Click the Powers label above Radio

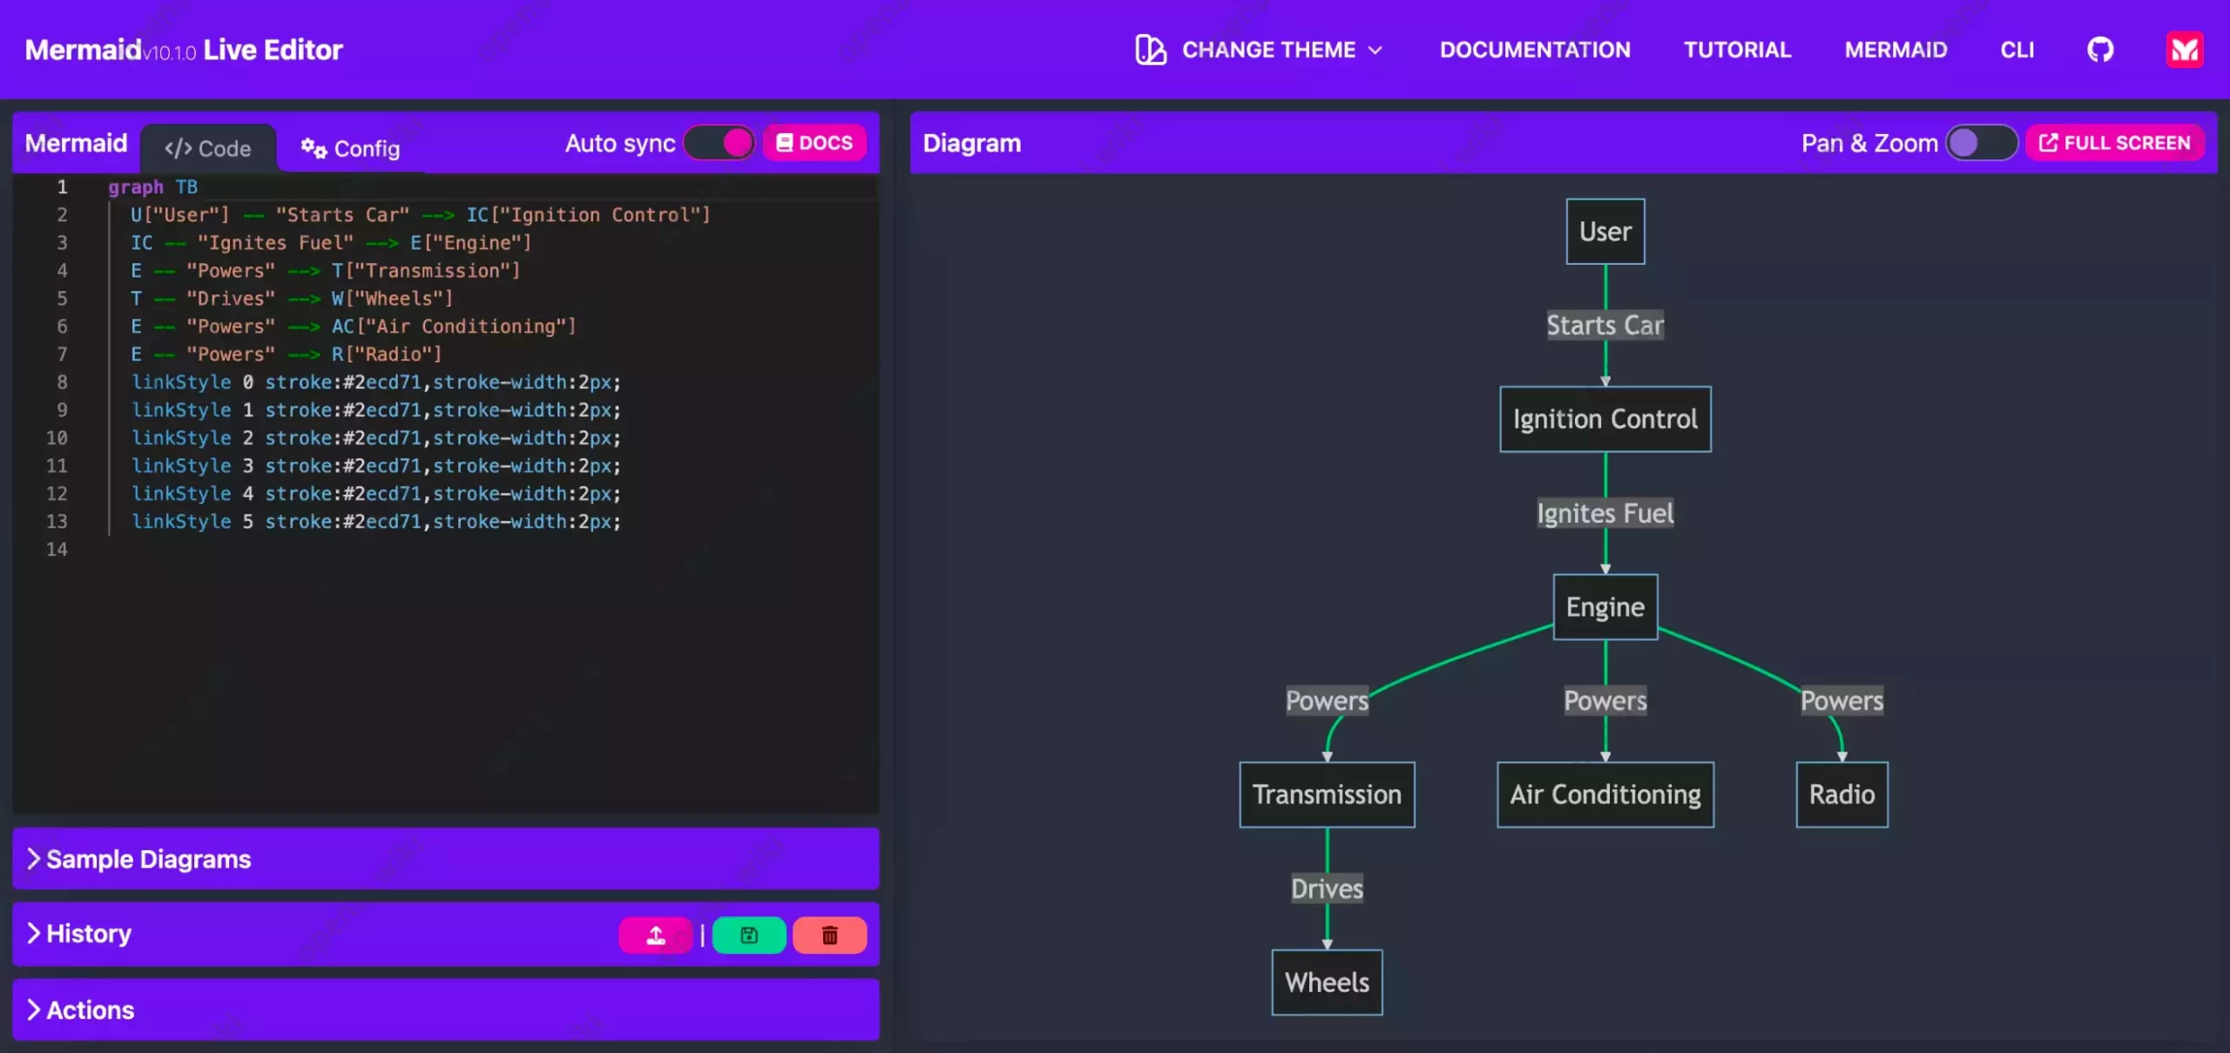point(1841,700)
